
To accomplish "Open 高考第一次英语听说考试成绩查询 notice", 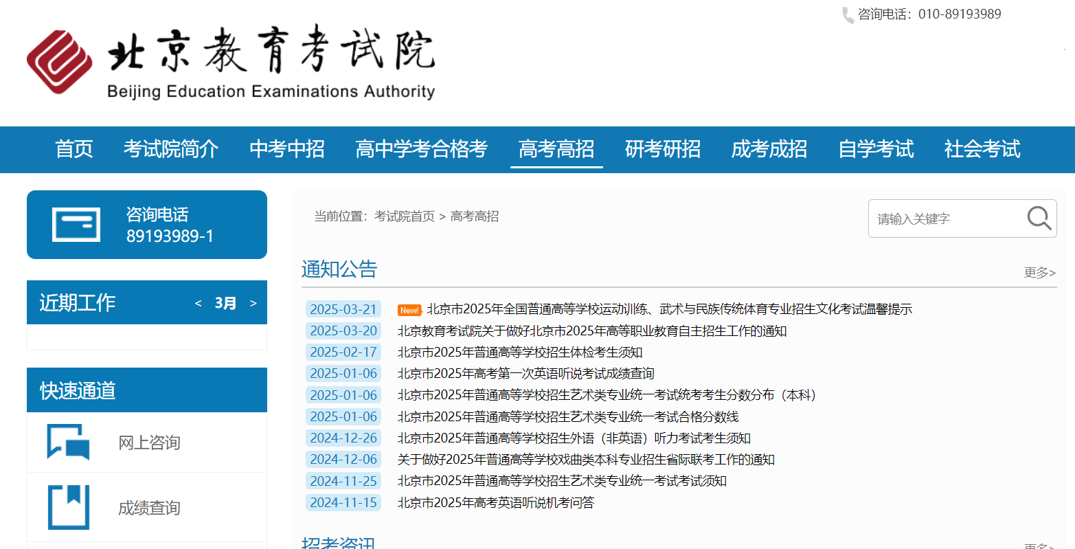I will click(526, 374).
